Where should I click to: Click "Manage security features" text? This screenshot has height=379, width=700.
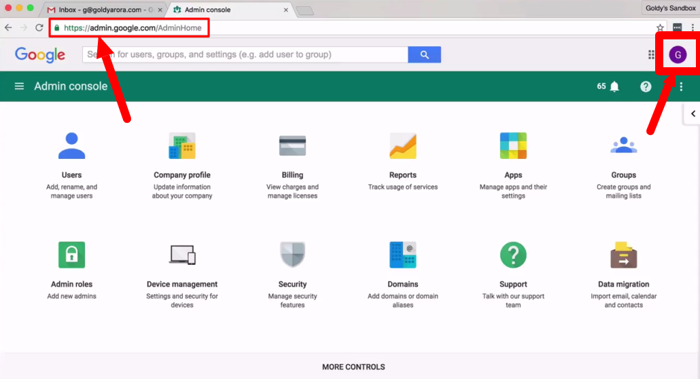[292, 300]
